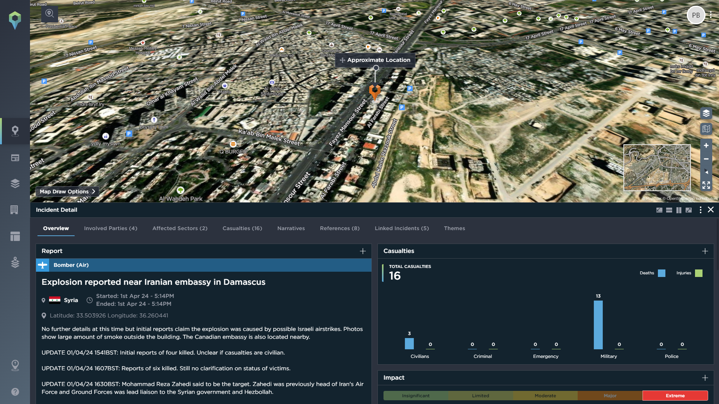The height and width of the screenshot is (404, 719).
Task: Click the Approximate Location label
Action: click(x=375, y=60)
